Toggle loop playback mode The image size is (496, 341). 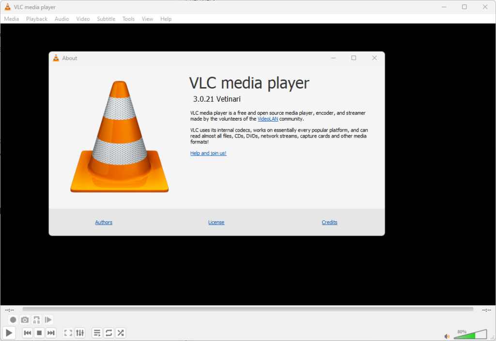[x=108, y=333]
